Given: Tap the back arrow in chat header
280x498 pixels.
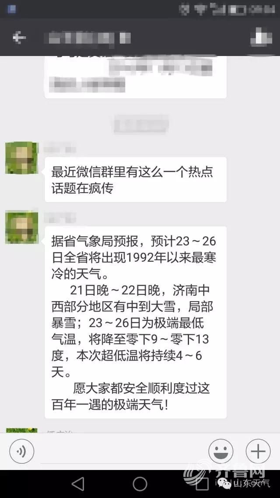Looking at the screenshot, I should [19, 38].
